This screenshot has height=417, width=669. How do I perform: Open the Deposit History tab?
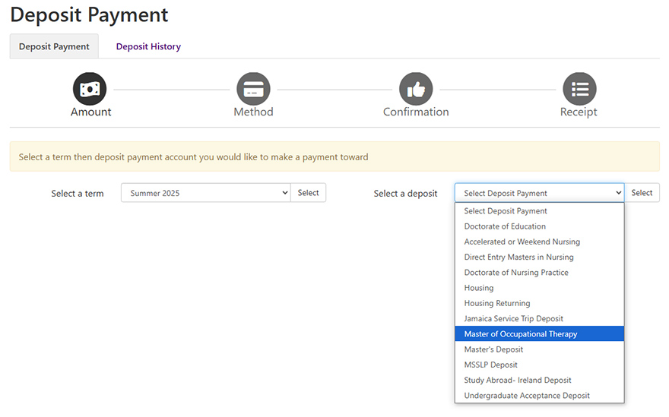click(148, 46)
